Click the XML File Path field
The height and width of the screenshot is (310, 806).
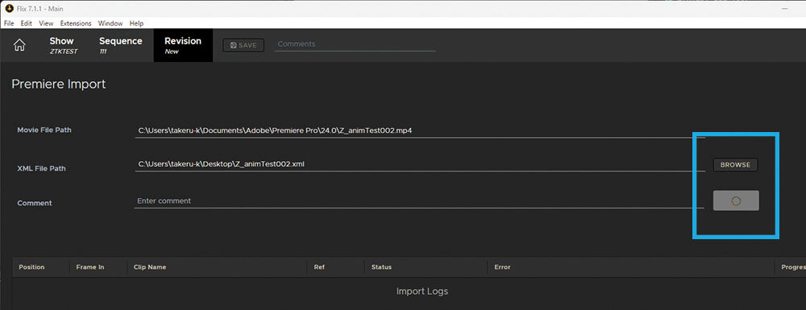coord(420,164)
